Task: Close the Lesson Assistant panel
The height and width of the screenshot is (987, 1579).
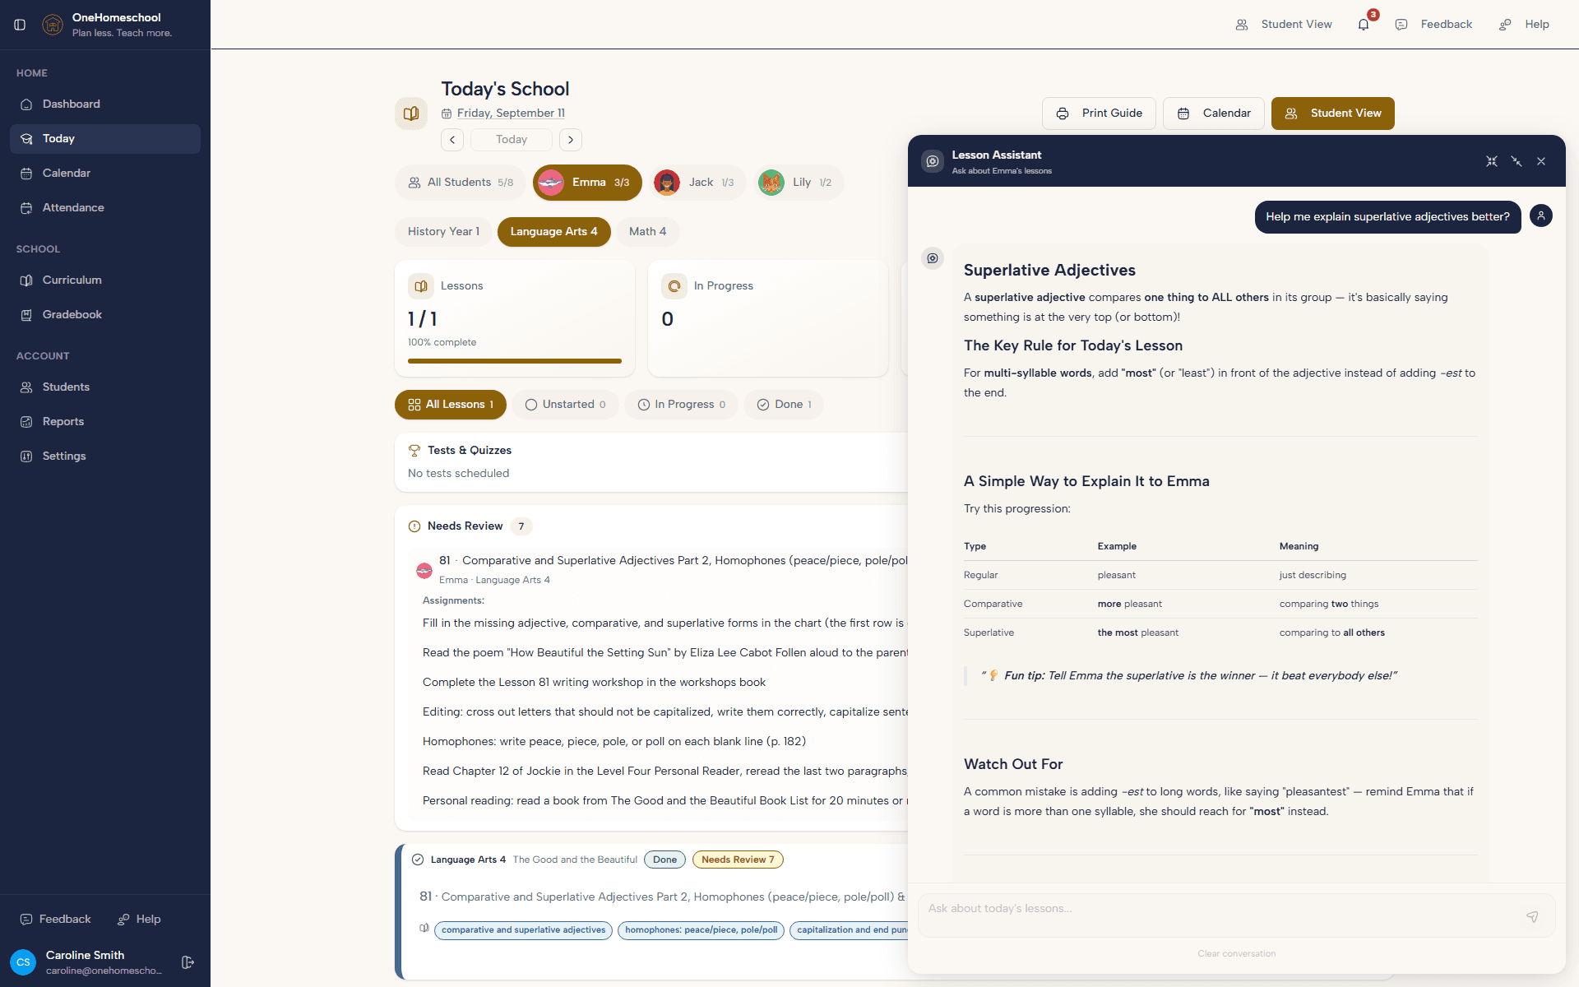Action: point(1541,161)
